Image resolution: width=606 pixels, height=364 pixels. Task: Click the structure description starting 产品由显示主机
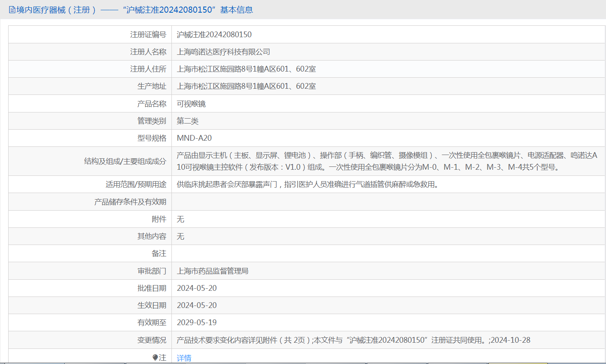click(387, 161)
